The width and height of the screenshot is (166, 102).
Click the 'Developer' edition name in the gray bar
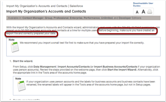pyautogui.click(x=125, y=18)
